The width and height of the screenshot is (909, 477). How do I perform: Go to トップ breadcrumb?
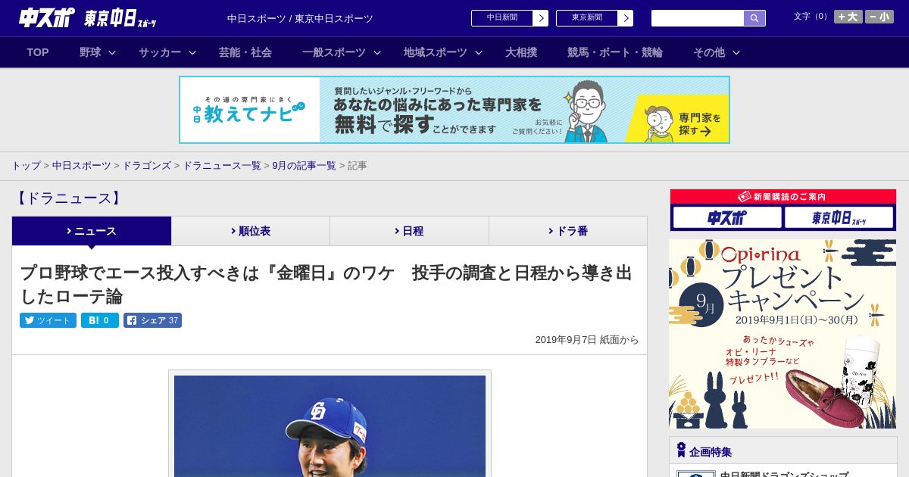[x=27, y=165]
